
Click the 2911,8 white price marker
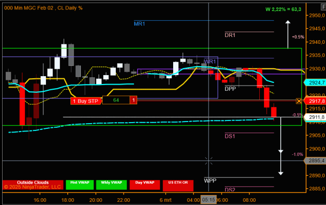point(315,117)
